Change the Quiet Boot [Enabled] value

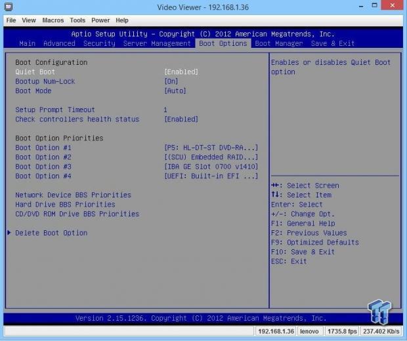click(181, 72)
